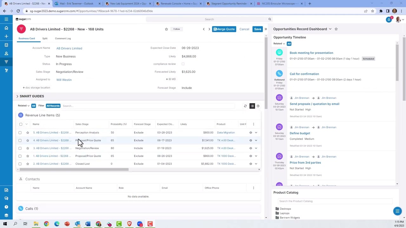
Task: Check the row with 06-17-2023 close date
Action: [20, 140]
